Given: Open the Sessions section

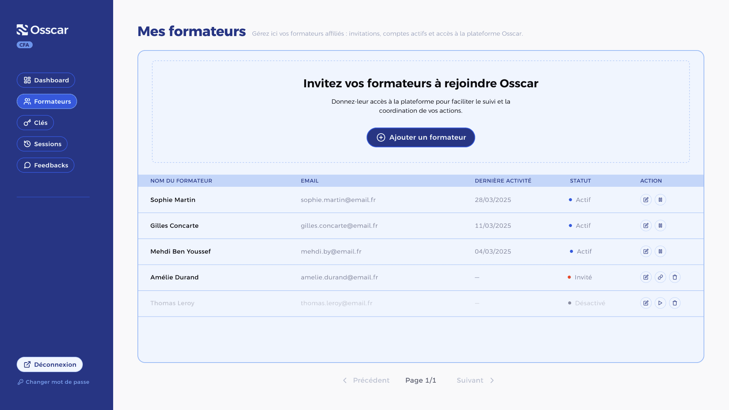Looking at the screenshot, I should click(x=42, y=144).
